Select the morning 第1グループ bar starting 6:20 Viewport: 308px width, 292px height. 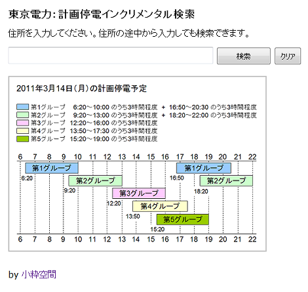click(52, 168)
